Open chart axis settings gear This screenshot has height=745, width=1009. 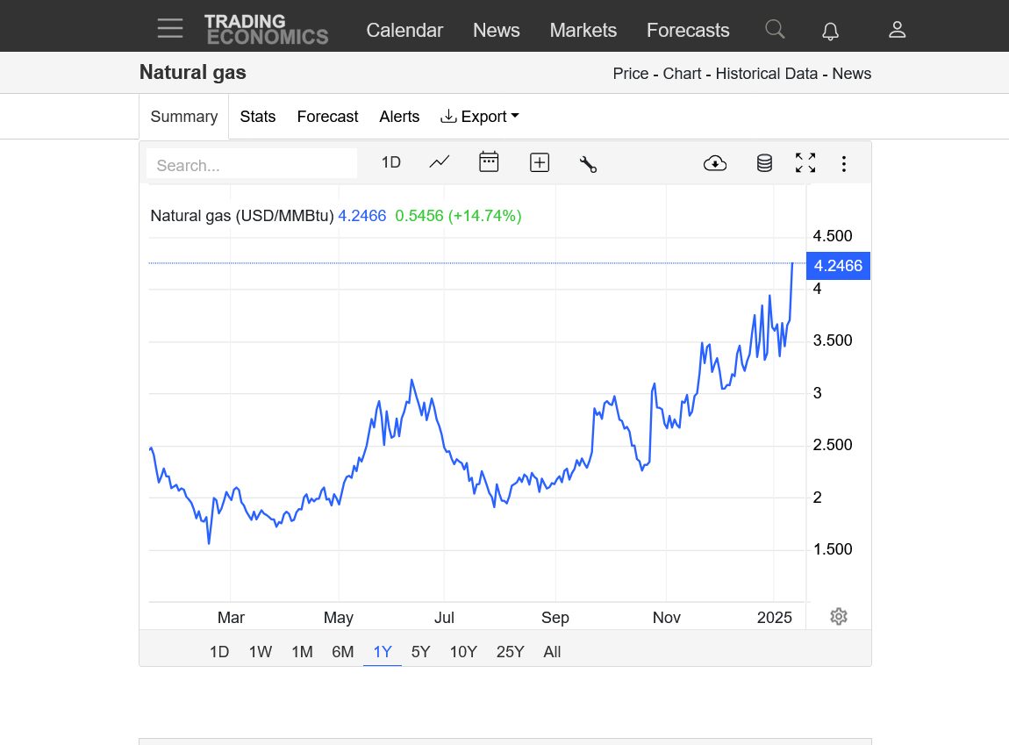coord(839,616)
